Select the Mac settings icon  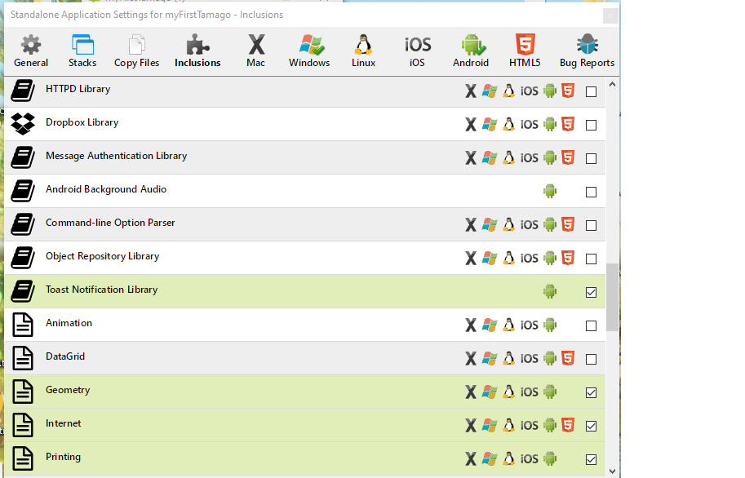point(256,51)
